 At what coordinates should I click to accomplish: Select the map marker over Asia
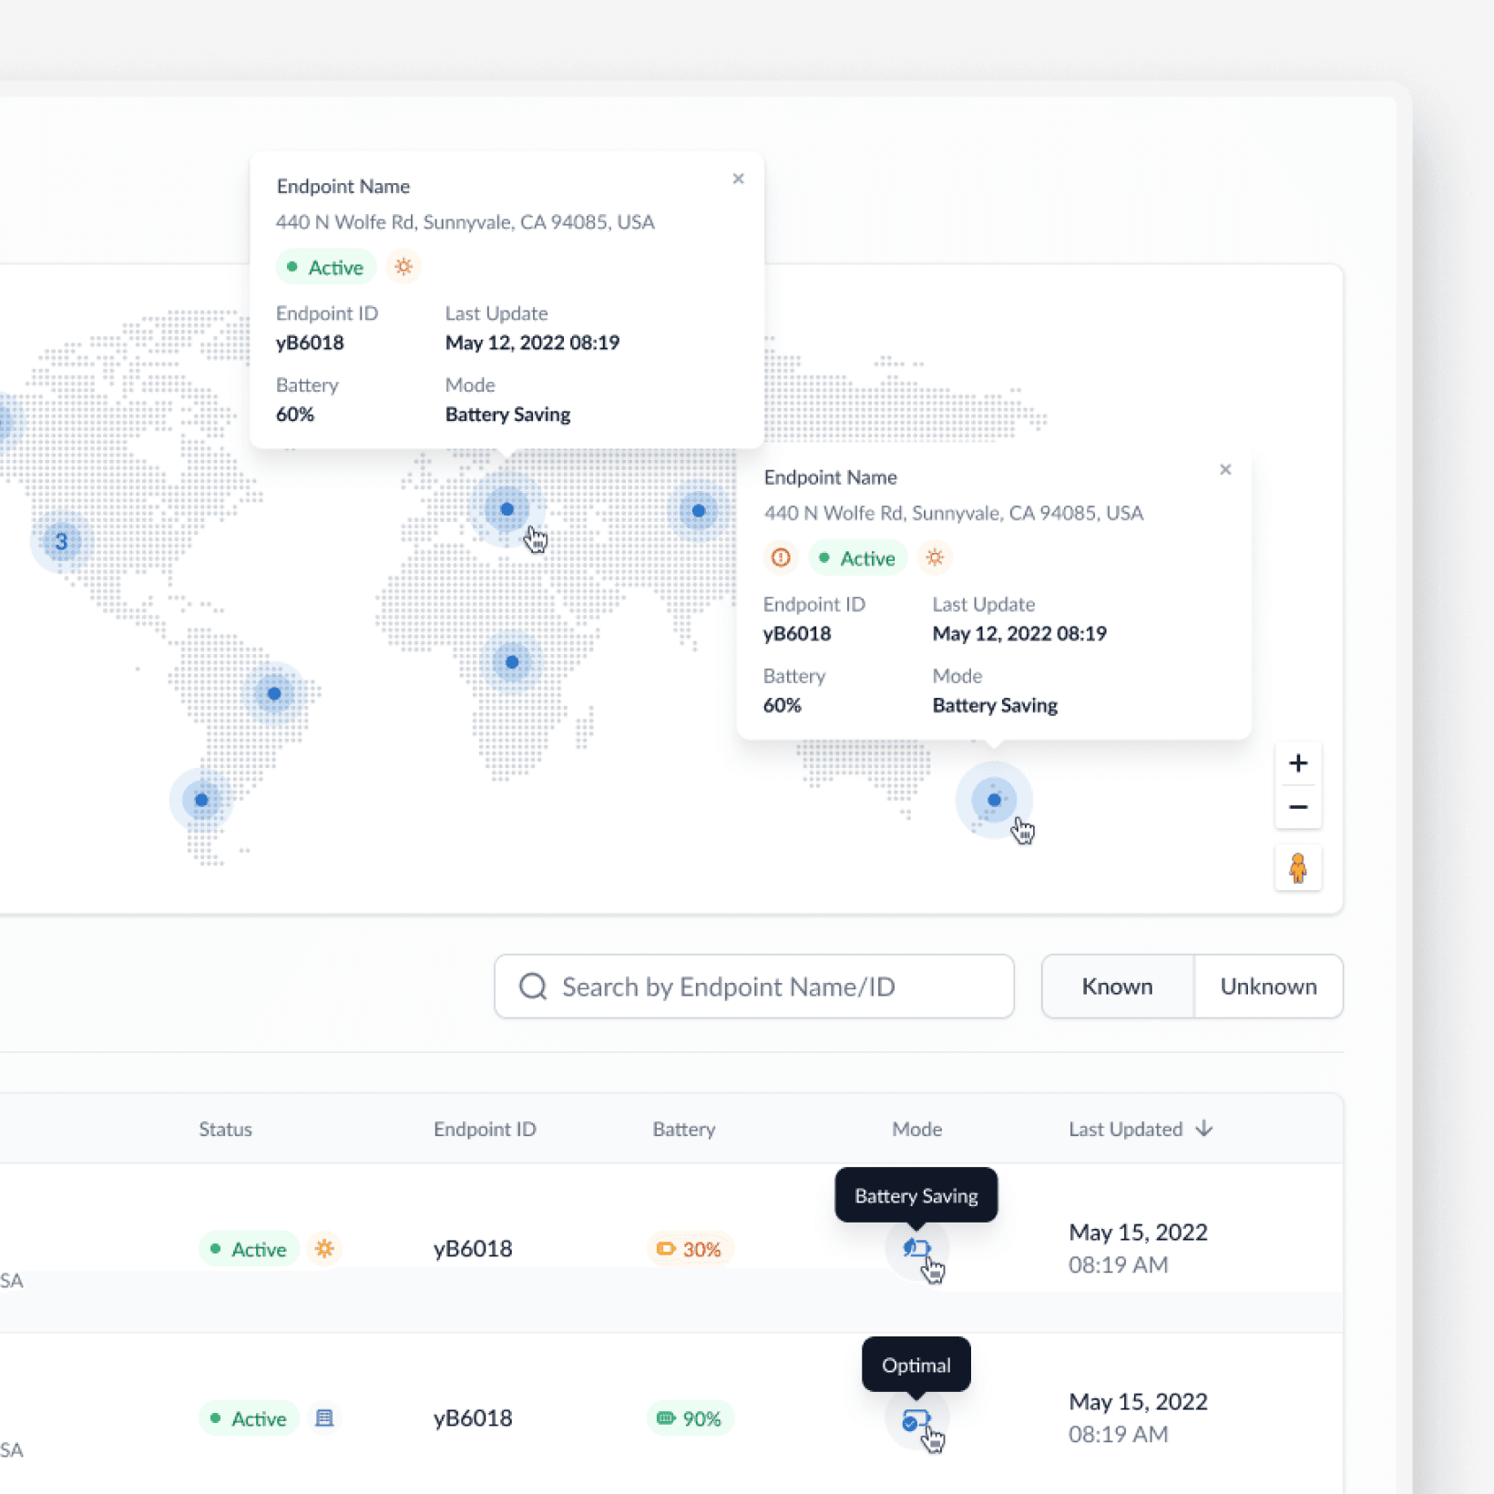click(699, 511)
